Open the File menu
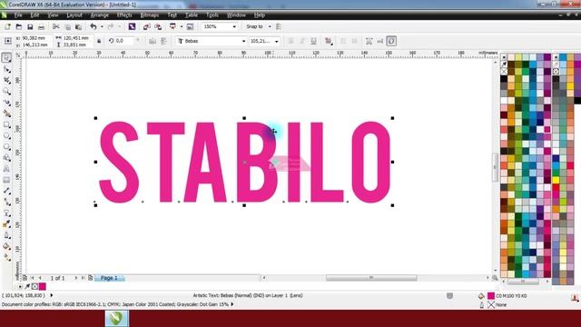 point(18,15)
